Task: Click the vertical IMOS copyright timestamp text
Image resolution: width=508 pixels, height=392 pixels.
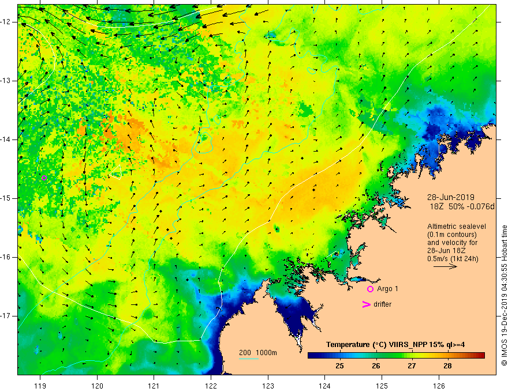Action: (504, 295)
